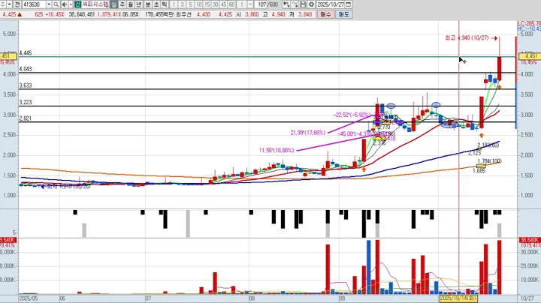Choose the 1 interval button

click(174, 4)
